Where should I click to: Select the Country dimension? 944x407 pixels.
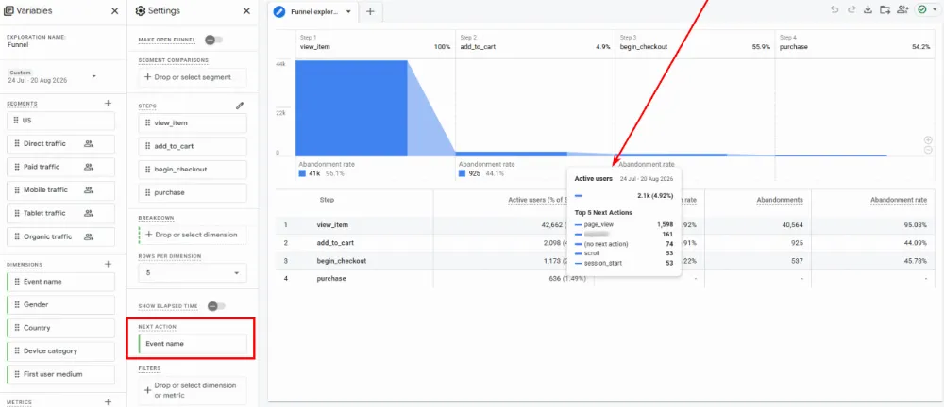[60, 328]
